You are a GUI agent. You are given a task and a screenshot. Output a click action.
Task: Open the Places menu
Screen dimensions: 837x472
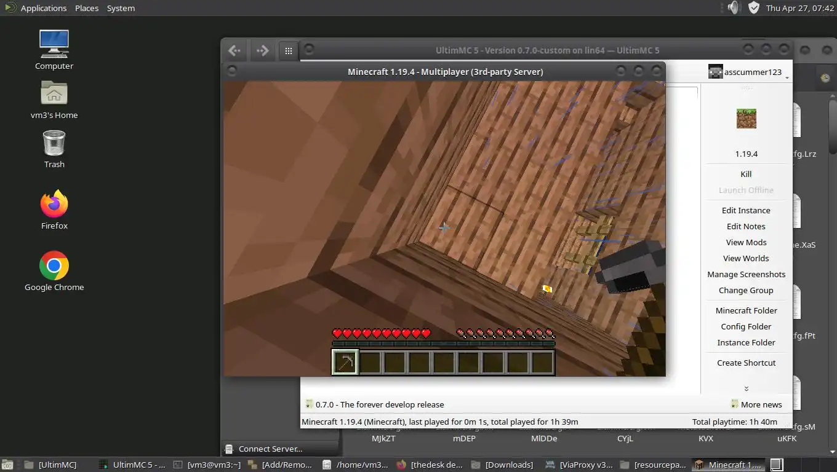(x=87, y=8)
